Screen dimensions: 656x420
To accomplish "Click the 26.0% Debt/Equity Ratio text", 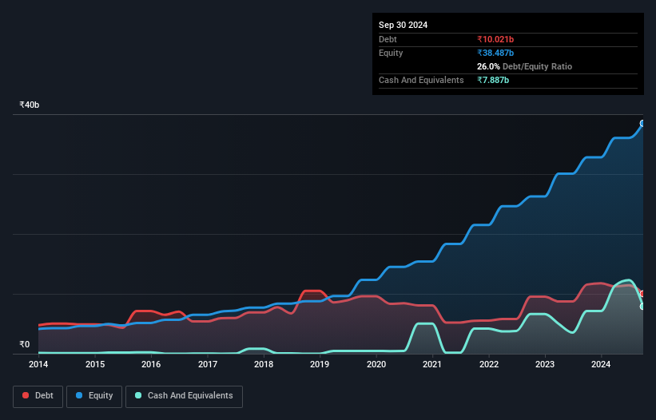I will [524, 66].
